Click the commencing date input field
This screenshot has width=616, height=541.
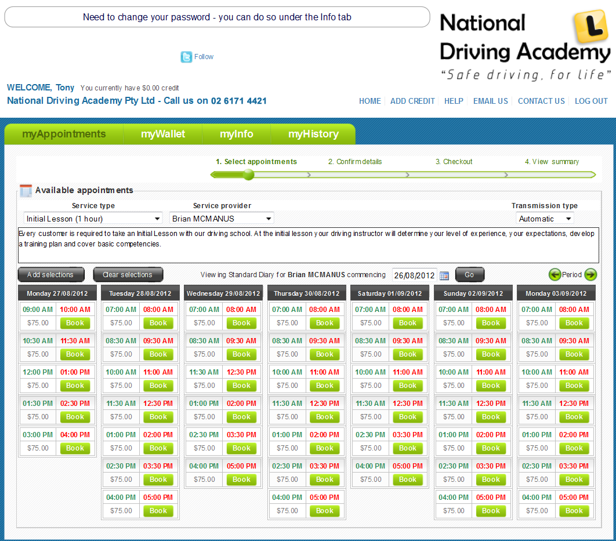point(414,275)
